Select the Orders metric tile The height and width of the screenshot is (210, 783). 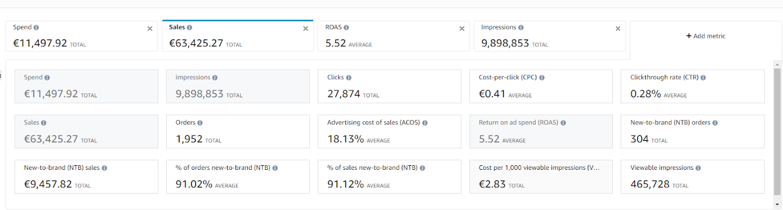point(238,131)
